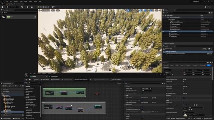
Task: Open the debug object selection dropdown
Action: pyautogui.click(x=81, y=80)
